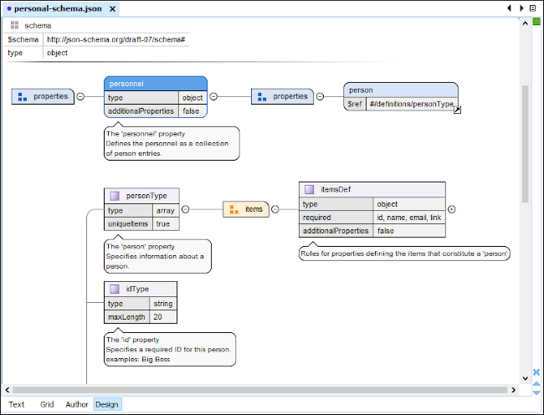Click the personType definition icon
The image size is (544, 415).
point(115,196)
